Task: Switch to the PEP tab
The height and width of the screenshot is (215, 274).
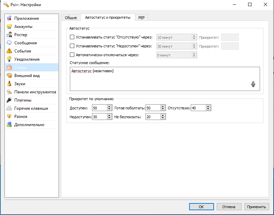Action: (141, 18)
